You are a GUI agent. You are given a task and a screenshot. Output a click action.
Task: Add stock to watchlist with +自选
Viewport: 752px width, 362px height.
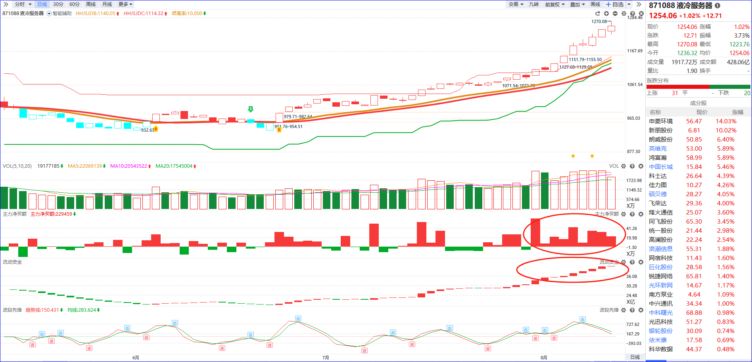[x=615, y=4]
